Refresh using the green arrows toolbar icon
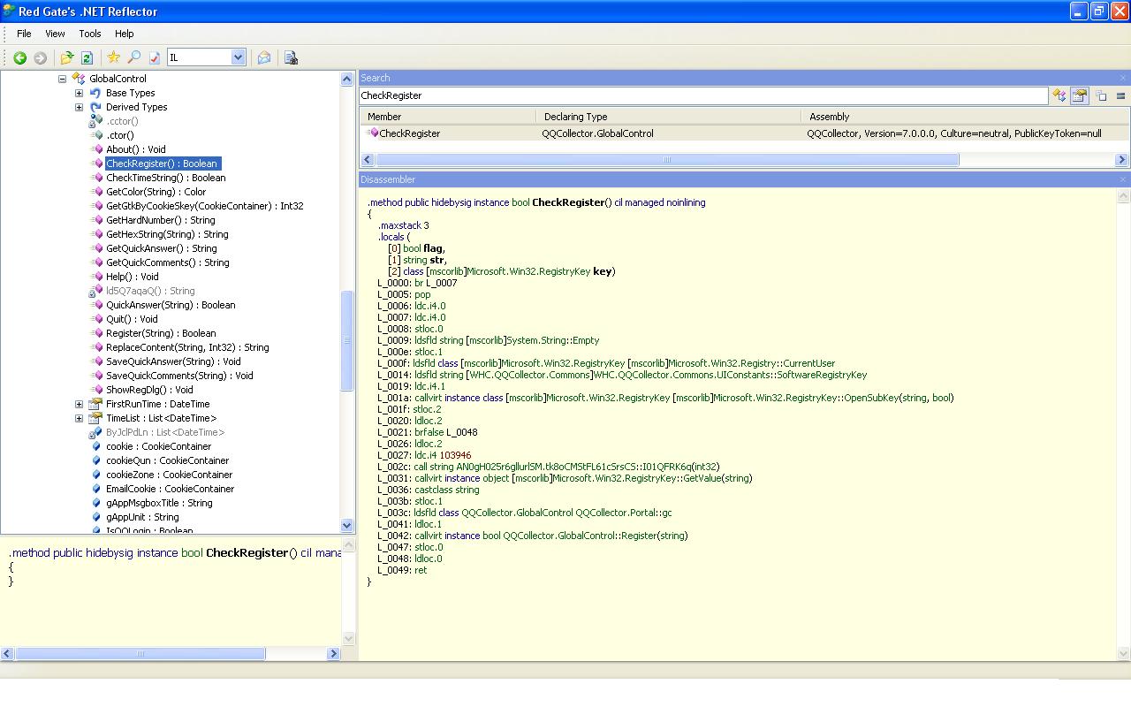Image resolution: width=1131 pixels, height=707 pixels. [87, 57]
